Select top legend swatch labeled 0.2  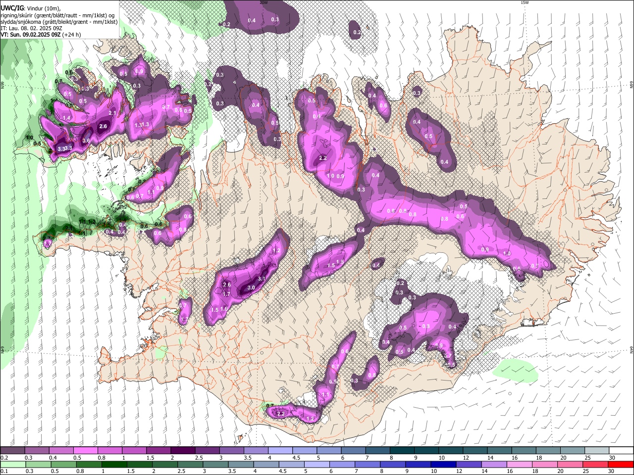point(12,451)
